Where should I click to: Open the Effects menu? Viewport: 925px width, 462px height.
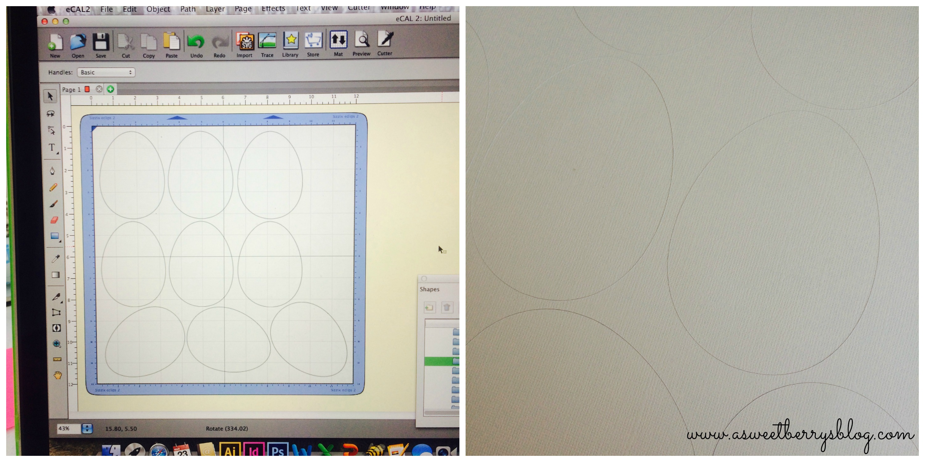273,9
